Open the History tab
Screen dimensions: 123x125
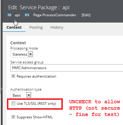(57, 27)
